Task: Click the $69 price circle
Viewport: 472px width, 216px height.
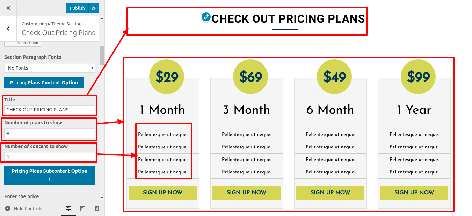Action: [250, 77]
